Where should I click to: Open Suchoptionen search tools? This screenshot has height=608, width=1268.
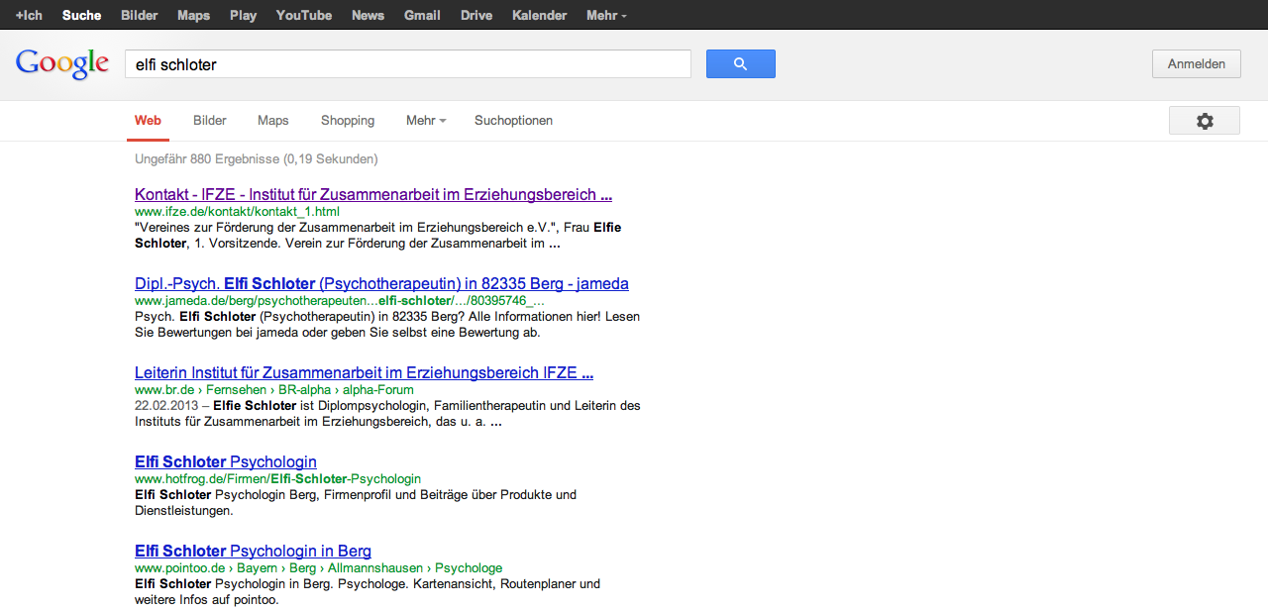pyautogui.click(x=513, y=121)
